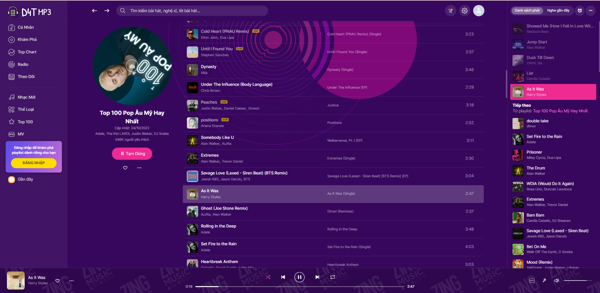Play Rolling in the Deep track
Viewport: 600px width, 293px height.
point(333,229)
